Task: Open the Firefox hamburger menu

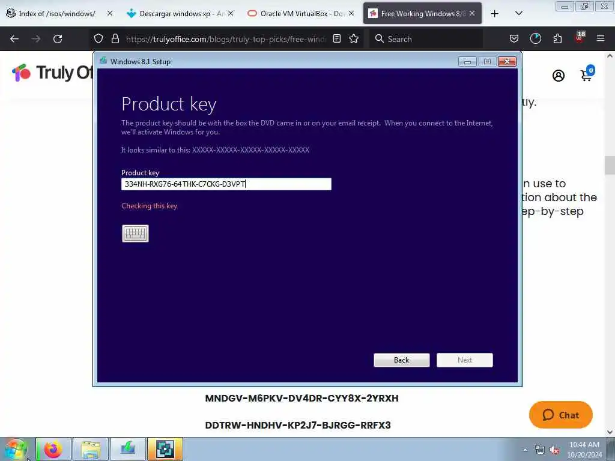Action: tap(601, 38)
